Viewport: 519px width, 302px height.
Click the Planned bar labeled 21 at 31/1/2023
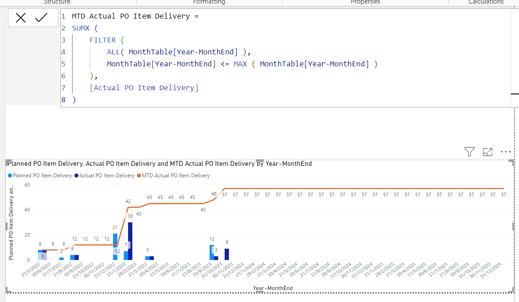tap(115, 247)
